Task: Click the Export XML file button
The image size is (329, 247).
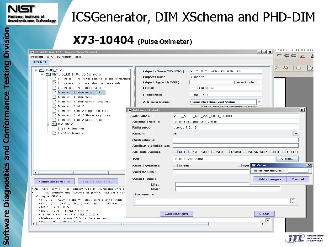Action: 98,182
